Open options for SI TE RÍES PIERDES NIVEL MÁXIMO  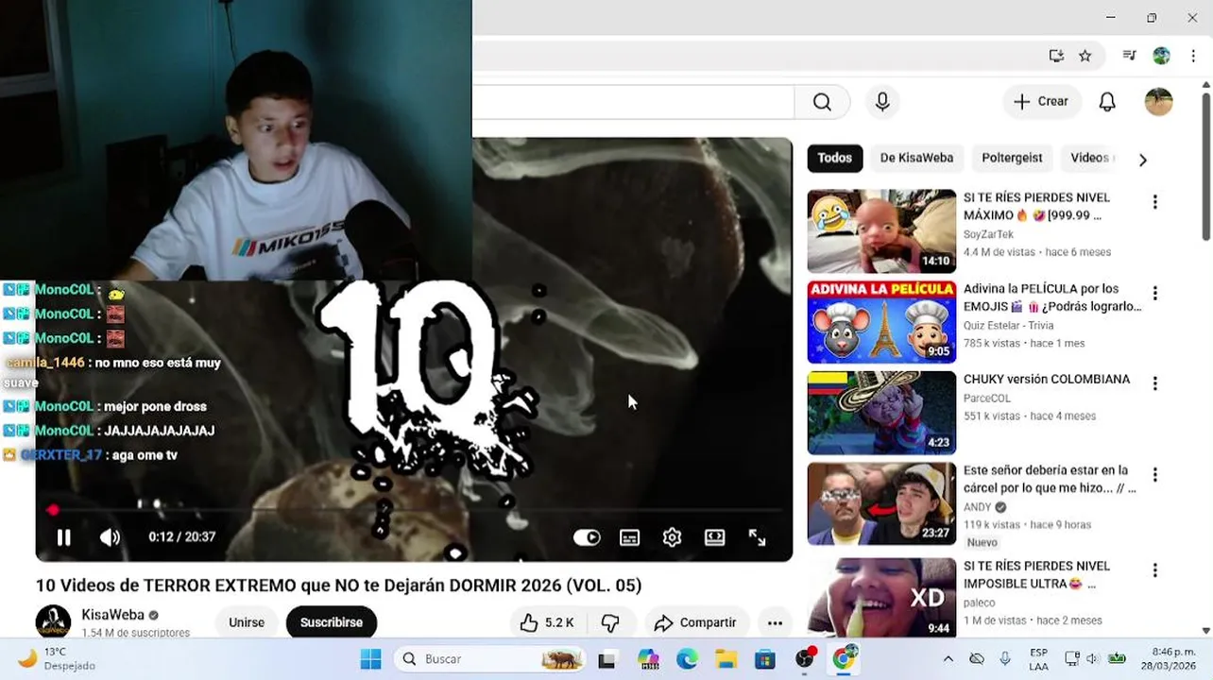click(x=1154, y=202)
